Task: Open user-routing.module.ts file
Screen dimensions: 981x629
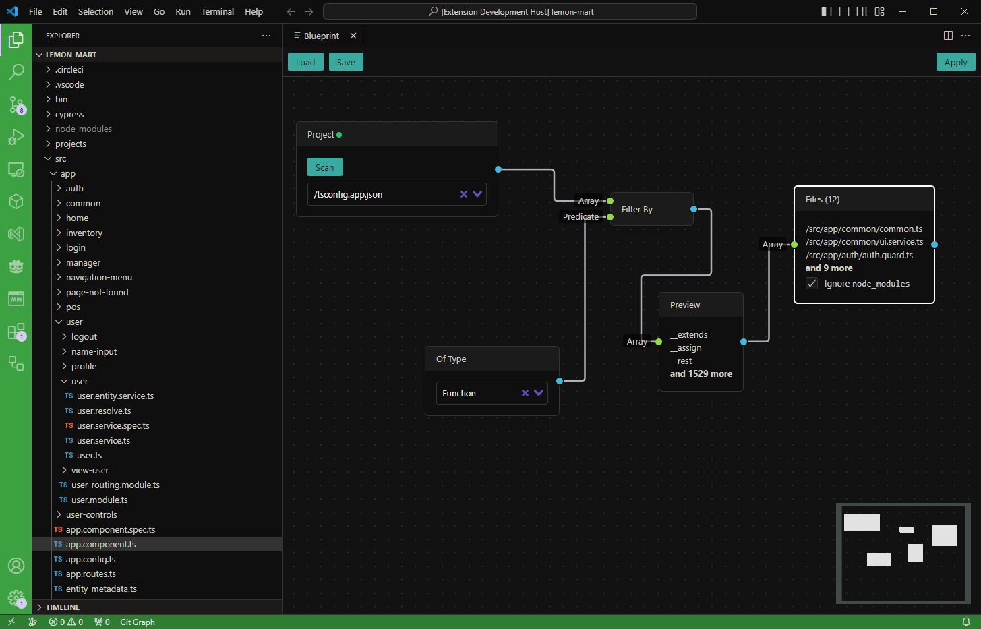Action: coord(157,485)
